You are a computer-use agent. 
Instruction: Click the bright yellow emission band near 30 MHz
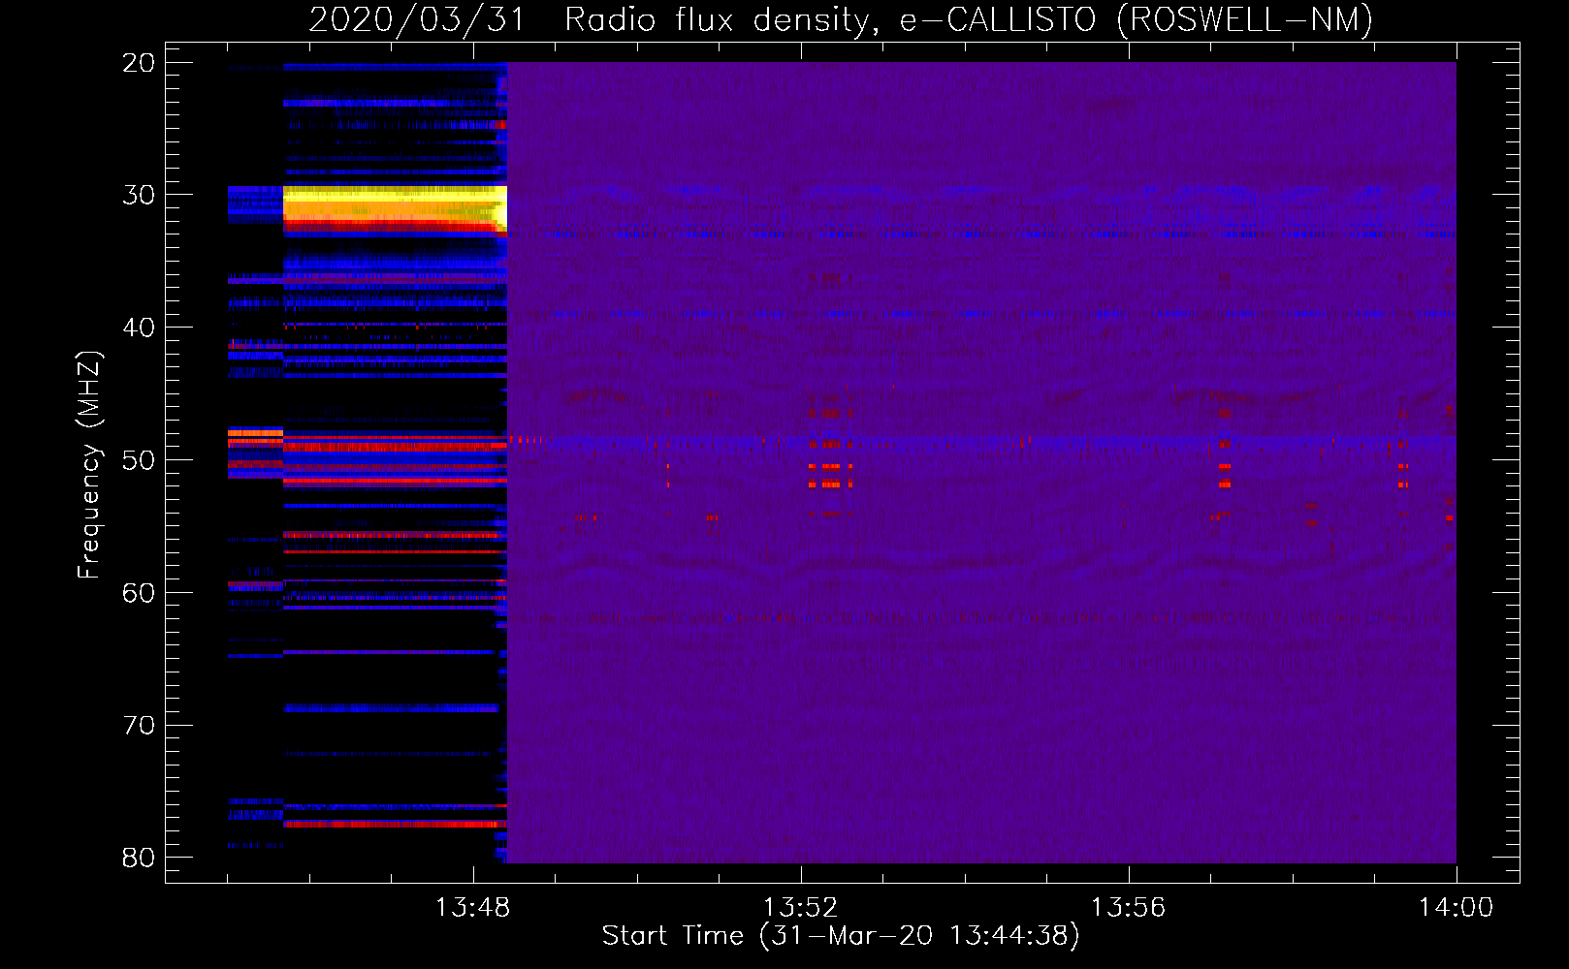click(395, 204)
